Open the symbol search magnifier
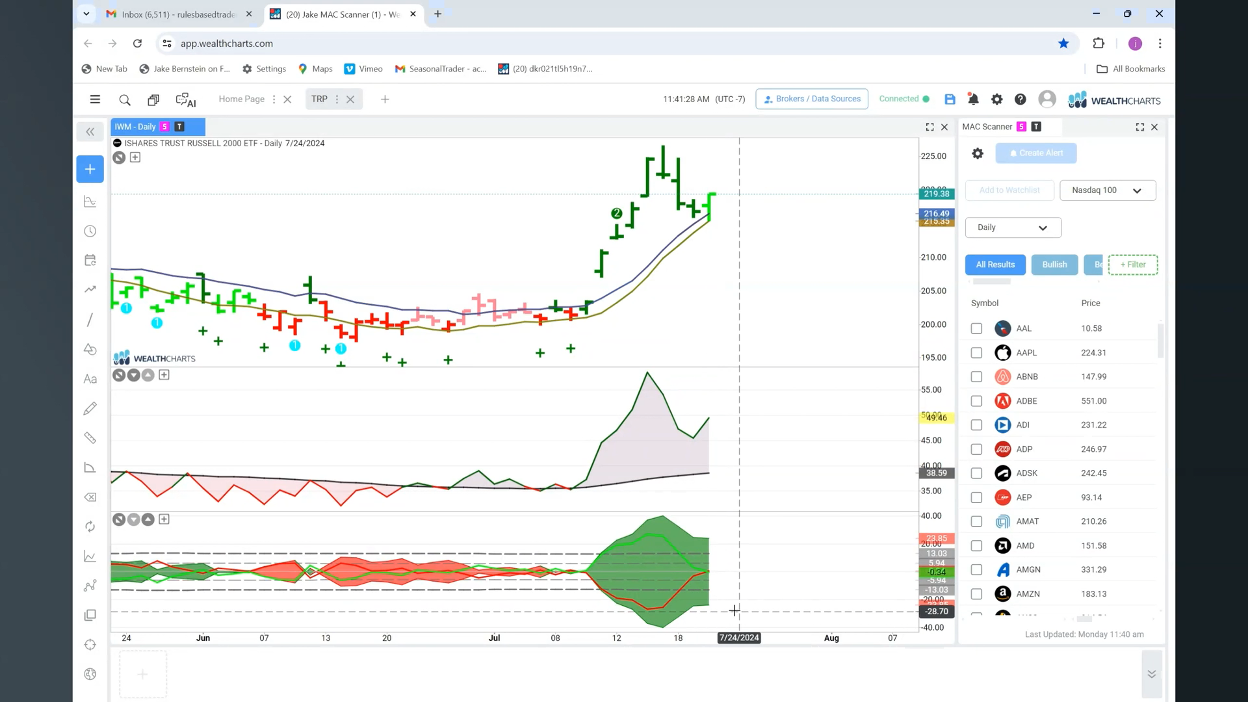Image resolution: width=1248 pixels, height=702 pixels. (x=125, y=100)
